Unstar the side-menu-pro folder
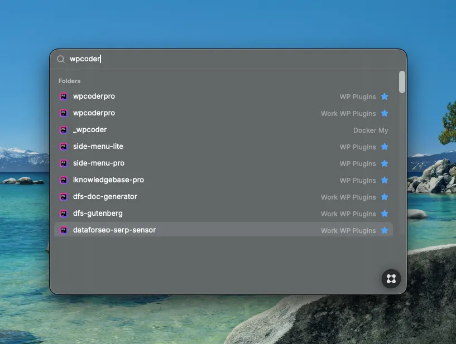Screen dimensions: 456x344 [385, 163]
